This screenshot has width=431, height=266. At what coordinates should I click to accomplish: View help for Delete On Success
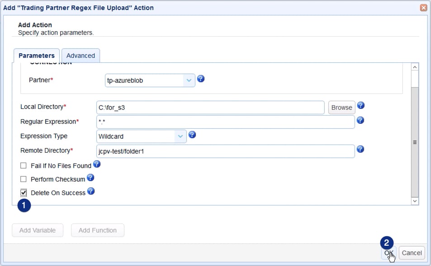pos(90,191)
